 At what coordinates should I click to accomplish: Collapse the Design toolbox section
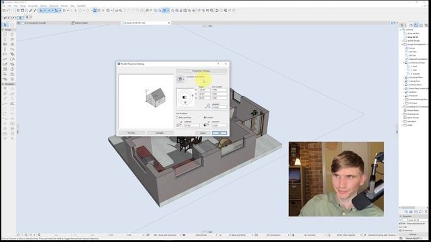pyautogui.click(x=3, y=30)
